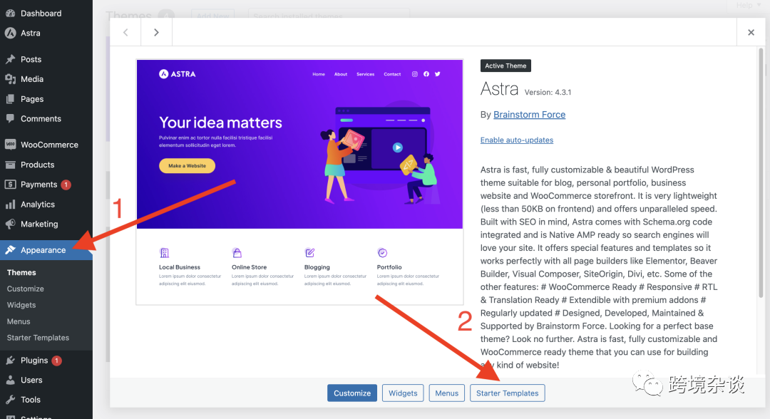
Task: Show the previous theme with left arrow
Action: click(125, 32)
